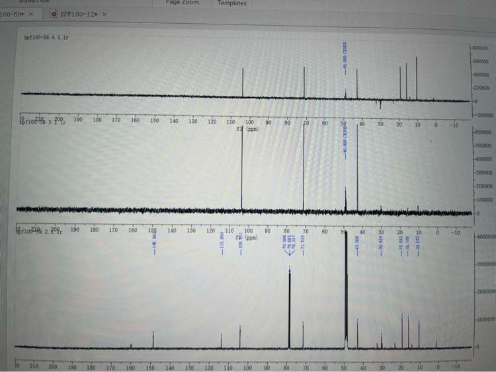
Task: Click the f1 (ppm) axis label of top spectrum
Action: [247, 130]
